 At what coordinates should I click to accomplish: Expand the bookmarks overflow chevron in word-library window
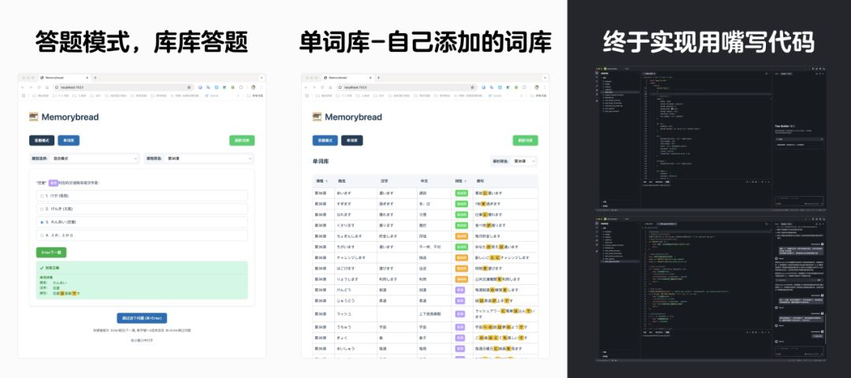tap(522, 95)
